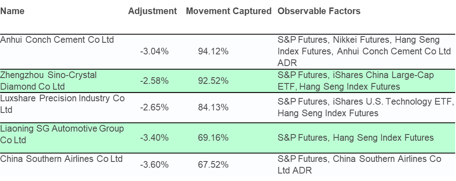The width and height of the screenshot is (456, 181).
Task: Select the -3.60% adjustment cell
Action: click(x=154, y=165)
